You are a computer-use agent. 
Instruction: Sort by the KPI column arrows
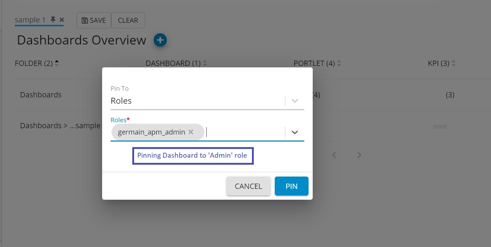[x=453, y=63]
